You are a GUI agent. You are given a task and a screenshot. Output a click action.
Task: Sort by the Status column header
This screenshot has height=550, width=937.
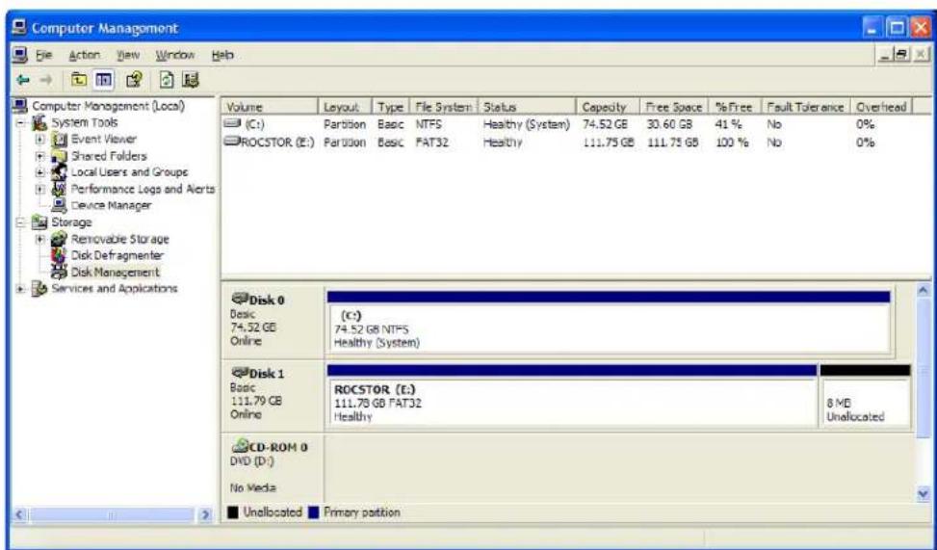527,107
